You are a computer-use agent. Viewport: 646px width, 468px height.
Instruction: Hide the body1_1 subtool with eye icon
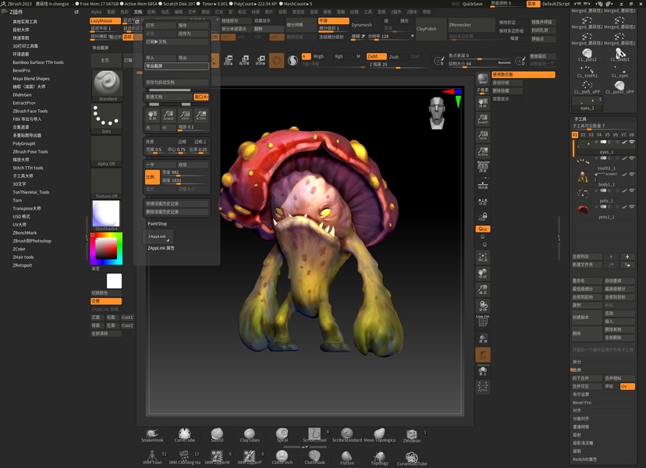(x=632, y=174)
